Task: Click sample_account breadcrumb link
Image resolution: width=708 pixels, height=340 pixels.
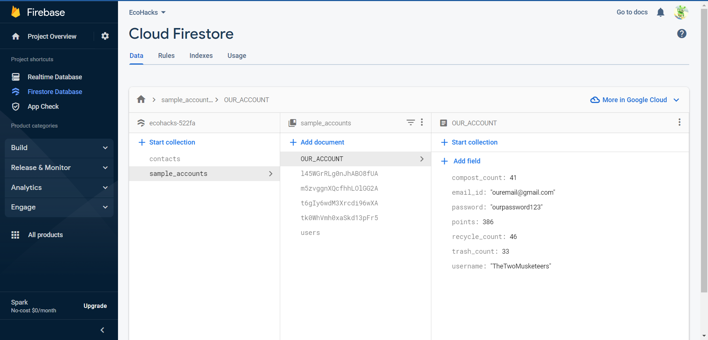Action: click(187, 100)
